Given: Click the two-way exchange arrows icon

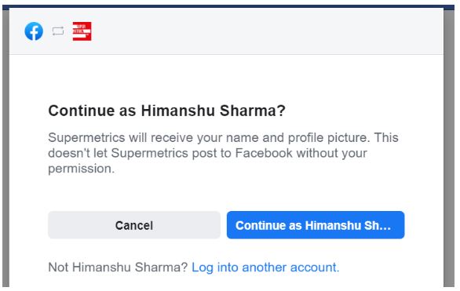Looking at the screenshot, I should [x=58, y=31].
